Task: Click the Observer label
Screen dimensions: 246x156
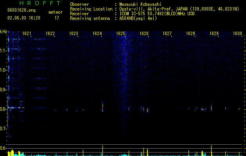Action: pyautogui.click(x=79, y=4)
